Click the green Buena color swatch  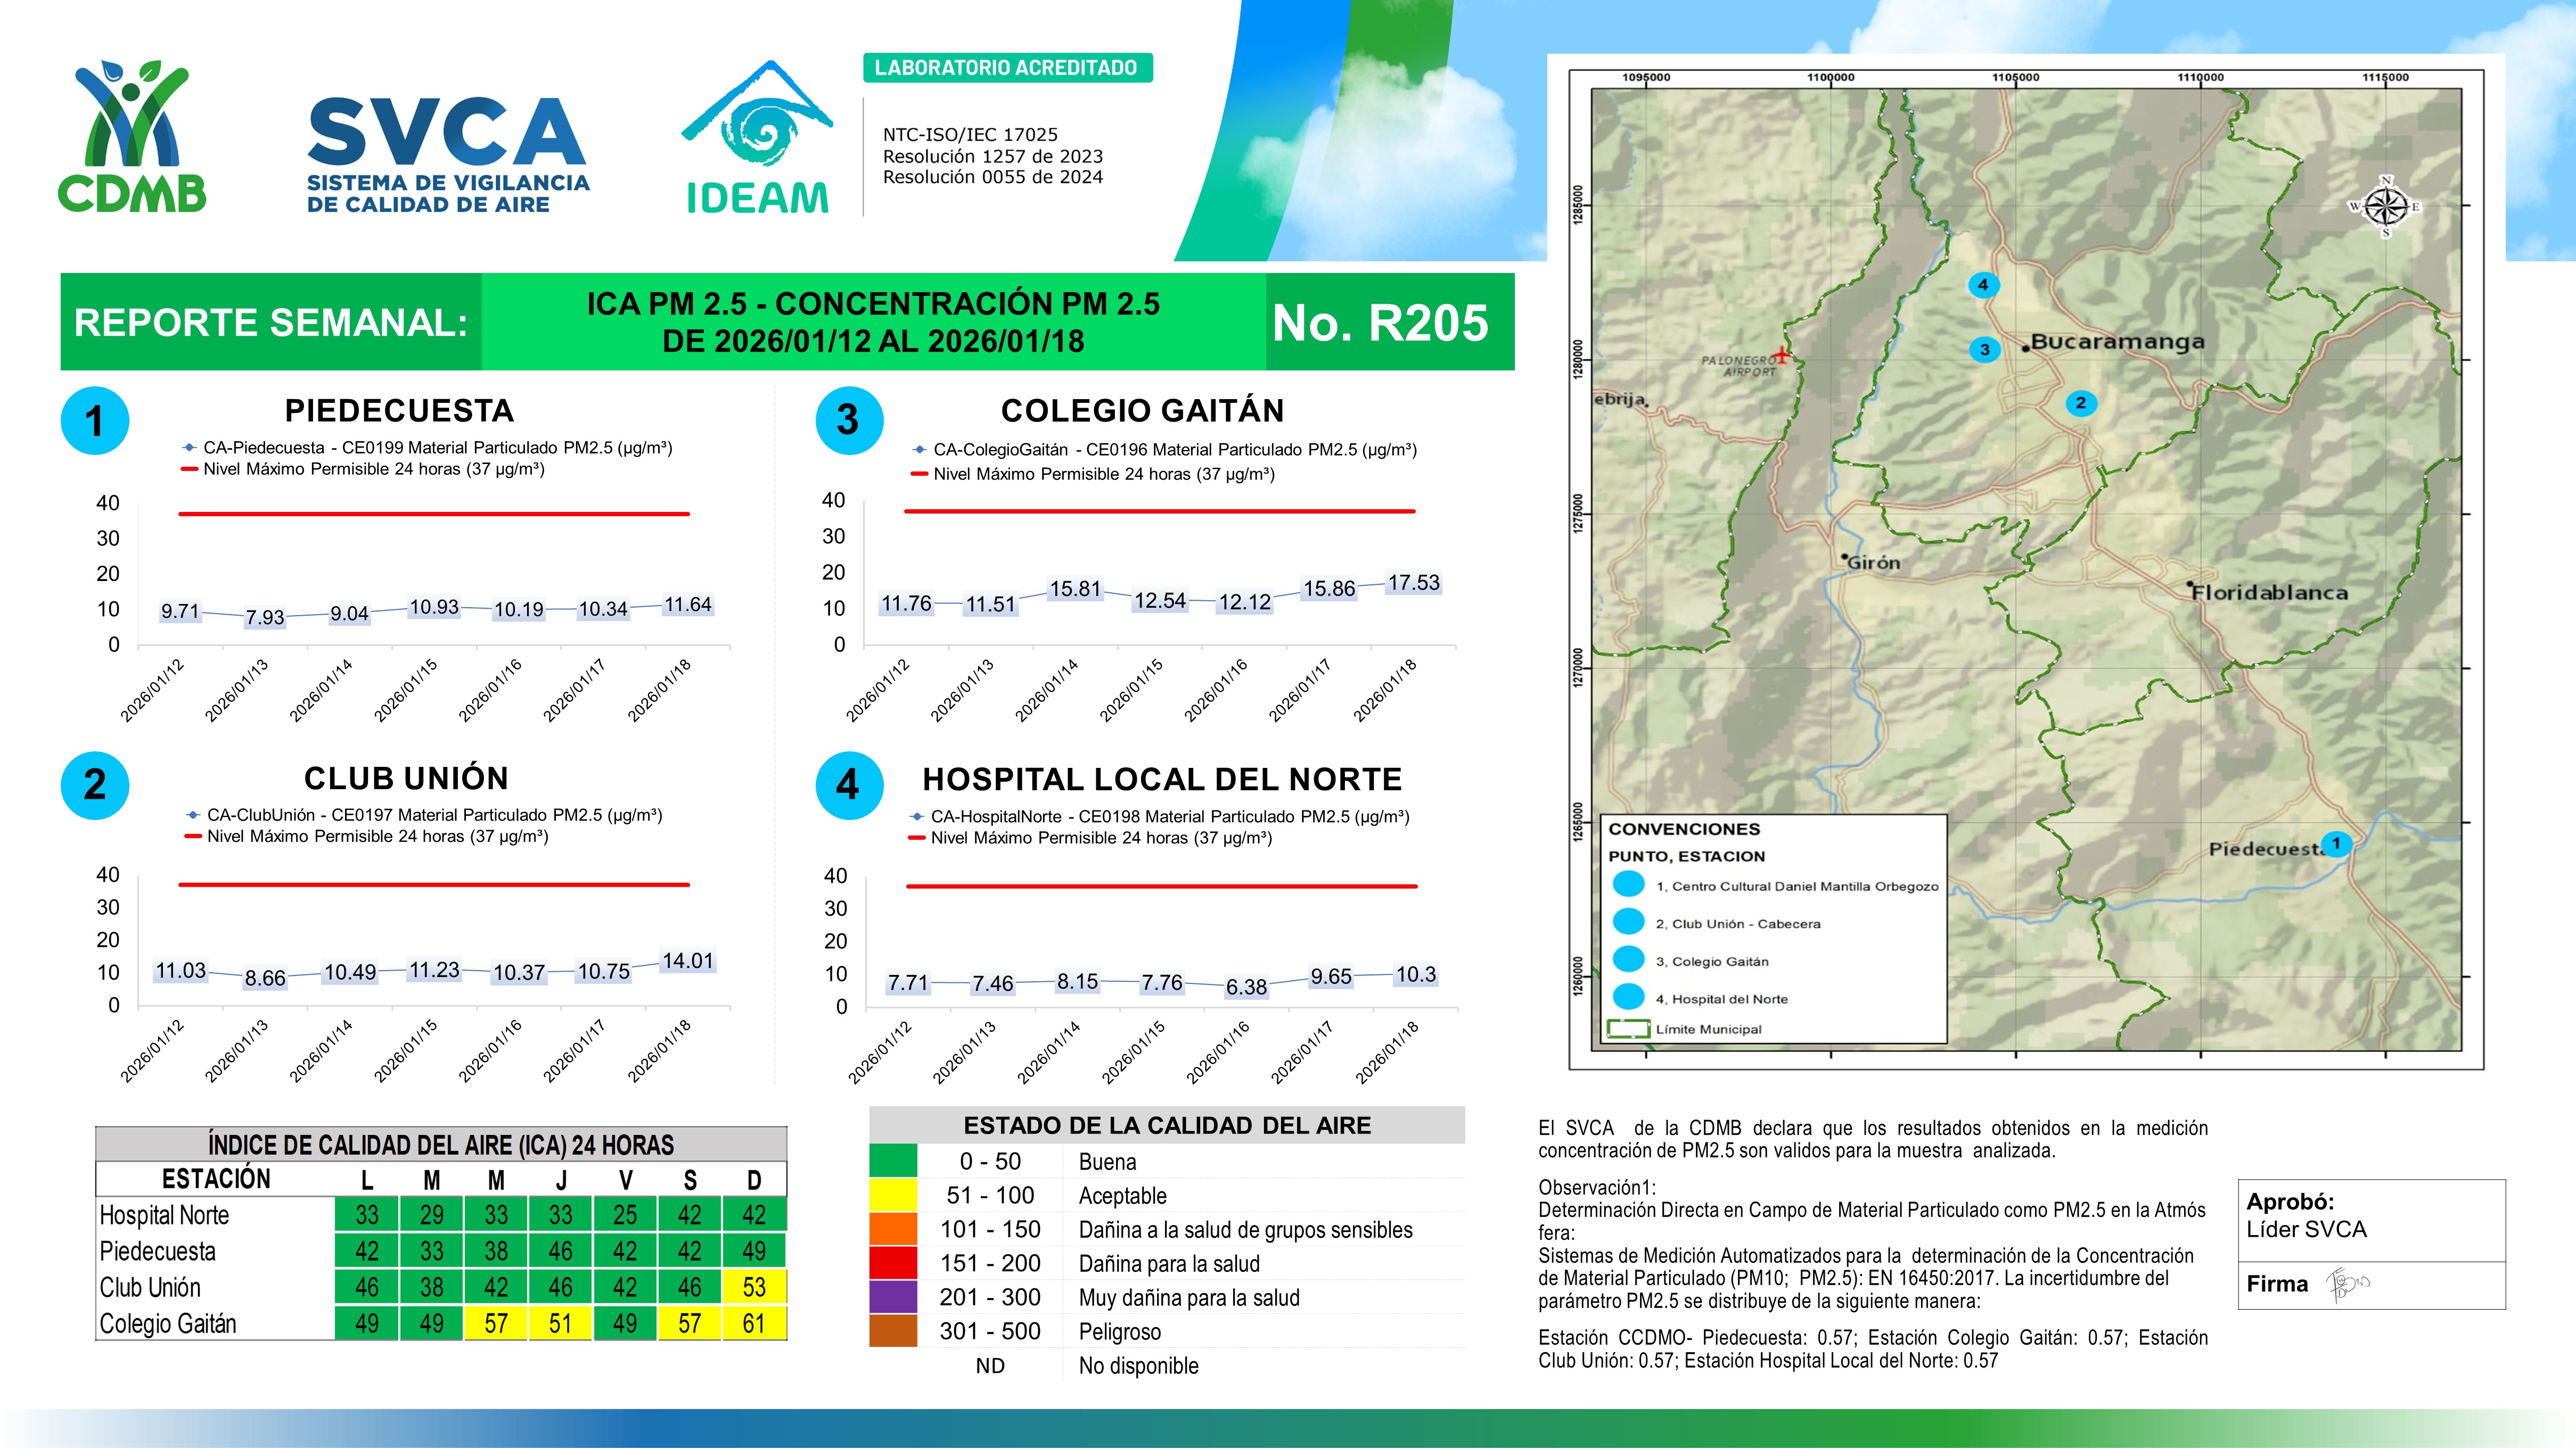click(x=892, y=1161)
